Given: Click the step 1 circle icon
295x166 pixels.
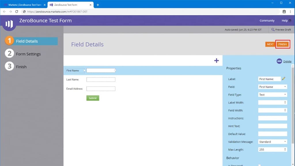Looking at the screenshot, I should click(9, 41).
